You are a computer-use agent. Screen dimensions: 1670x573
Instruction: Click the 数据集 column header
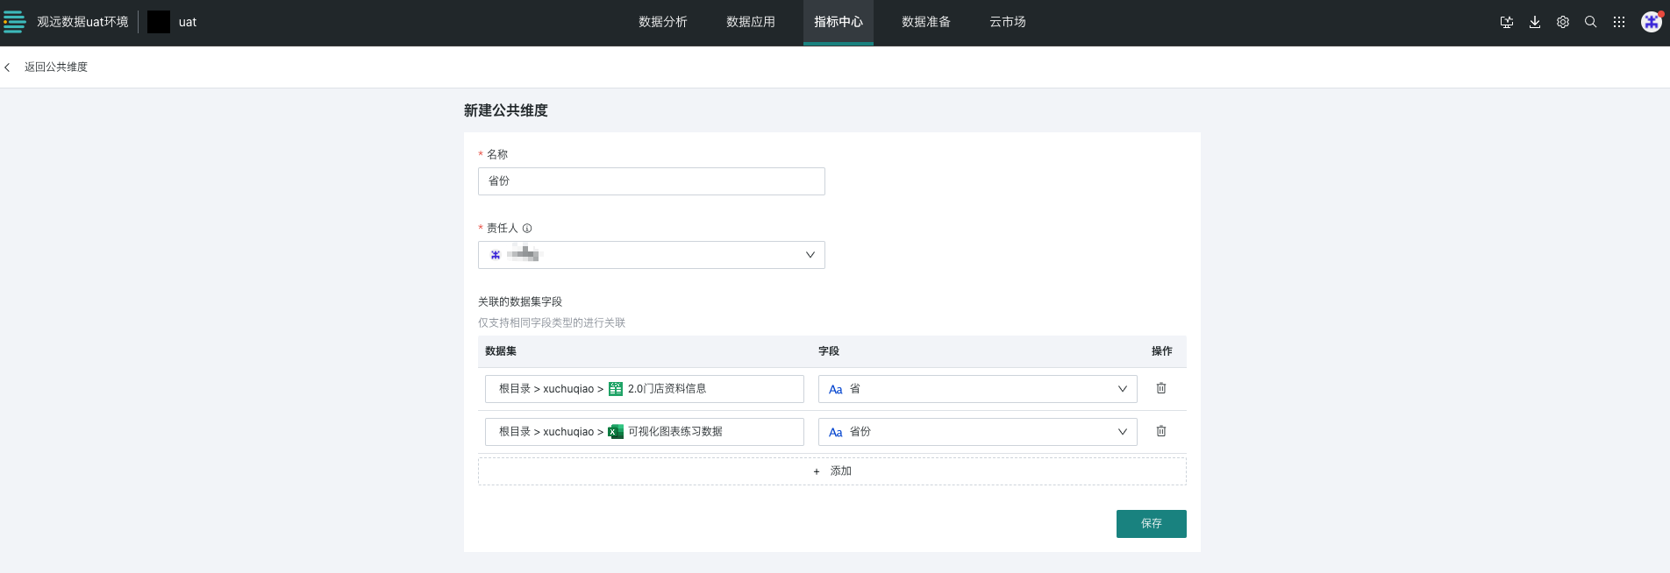[x=501, y=351]
